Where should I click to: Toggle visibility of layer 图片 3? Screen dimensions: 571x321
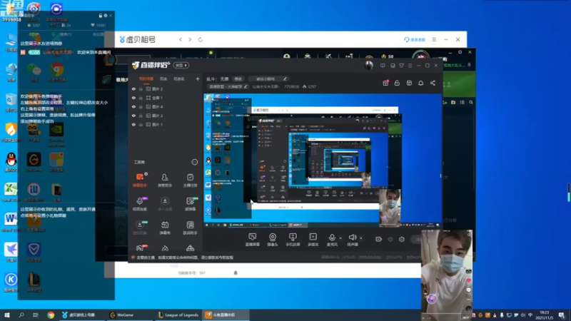[133, 116]
